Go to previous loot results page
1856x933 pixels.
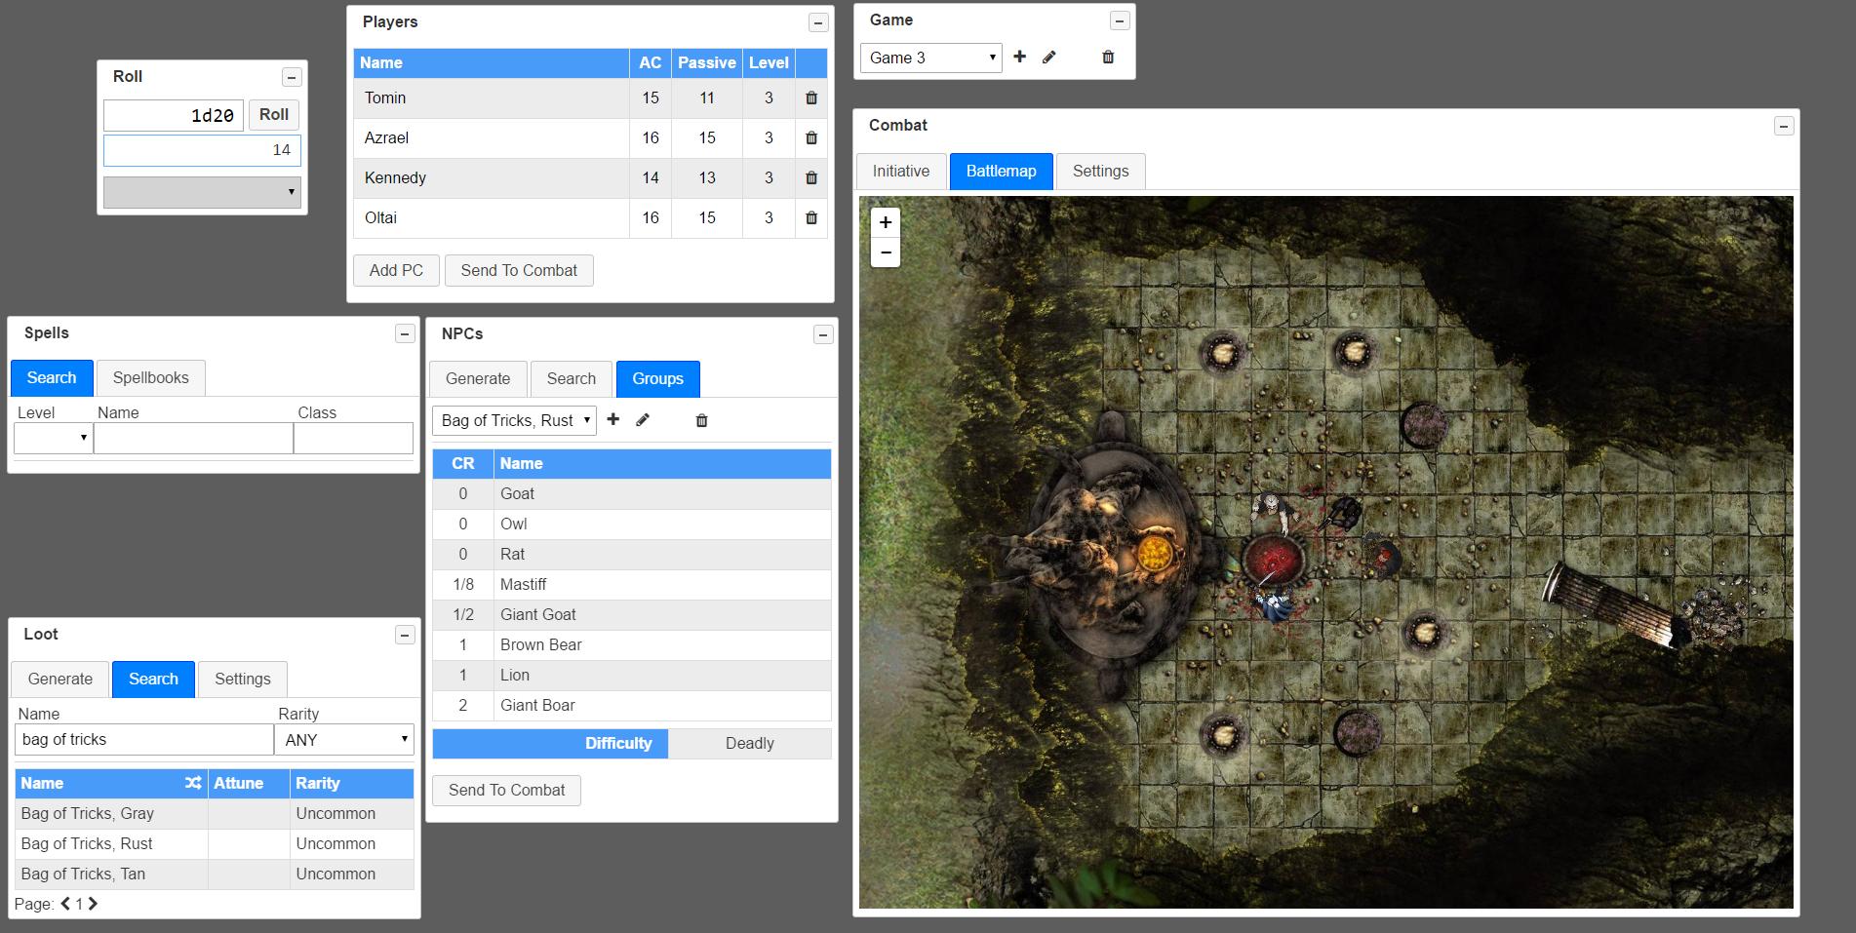point(65,904)
